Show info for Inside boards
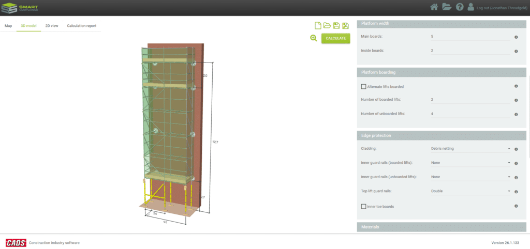Image resolution: width=530 pixels, height=249 pixels. coord(516,51)
